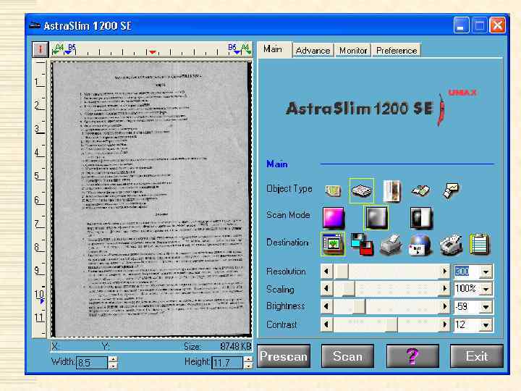
Task: Select the film strip object type icon
Action: [x=391, y=191]
